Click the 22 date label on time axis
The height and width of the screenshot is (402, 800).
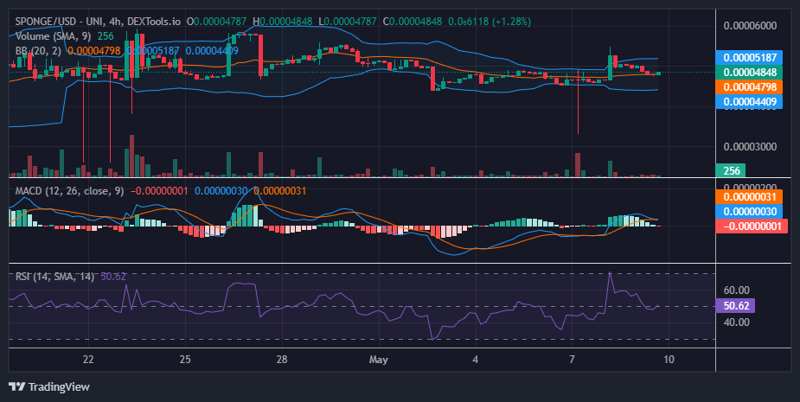point(88,359)
